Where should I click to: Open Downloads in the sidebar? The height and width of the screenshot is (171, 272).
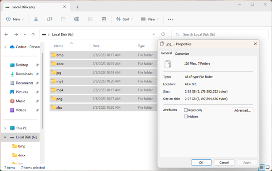[24, 74]
